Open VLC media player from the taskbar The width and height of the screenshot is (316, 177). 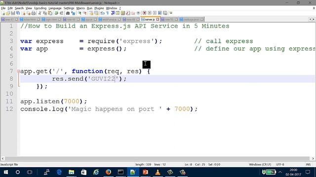(158, 172)
